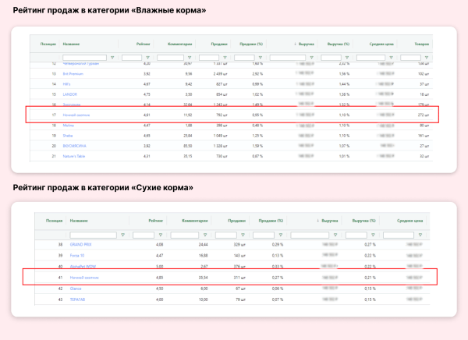Image resolution: width=468 pixels, height=340 pixels.
Task: Focus the Продажи filter field in Влажные корма table
Action: click(x=209, y=58)
